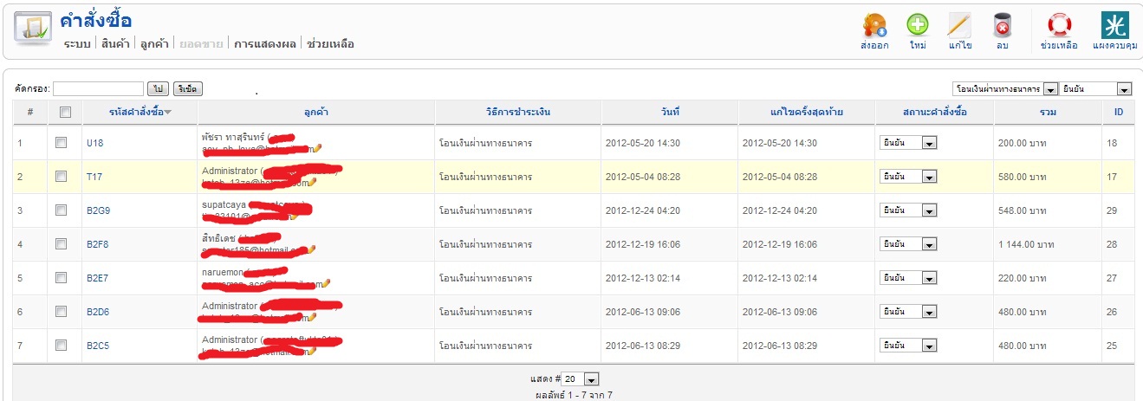
Task: Click the แก้ไข pencil edit icon
Action: [959, 25]
